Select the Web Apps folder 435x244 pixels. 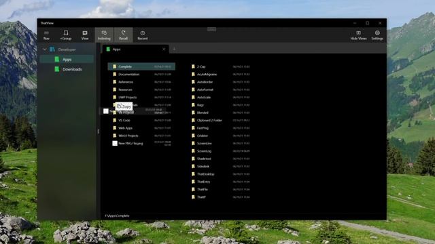(141, 128)
